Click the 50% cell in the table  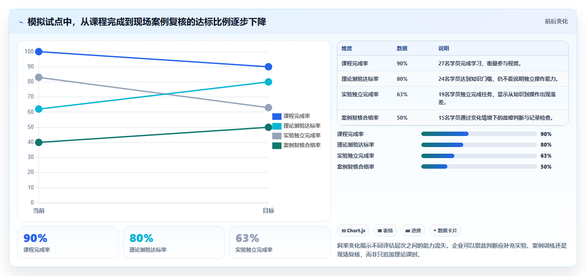pos(402,118)
